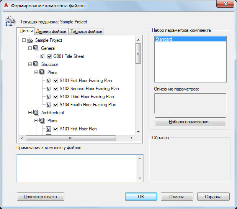The image size is (237, 209).
Task: Uncheck S101 First Floor Framing Plan checkbox
Action: pos(56,81)
